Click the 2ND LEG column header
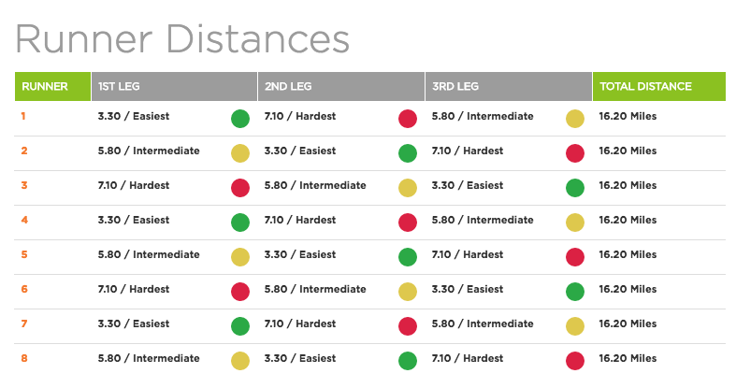 point(287,86)
